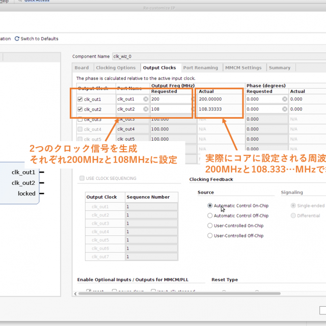This screenshot has width=326, height=326.
Task: Select User-Controlled On-Chip feedback source
Action: [x=210, y=226]
